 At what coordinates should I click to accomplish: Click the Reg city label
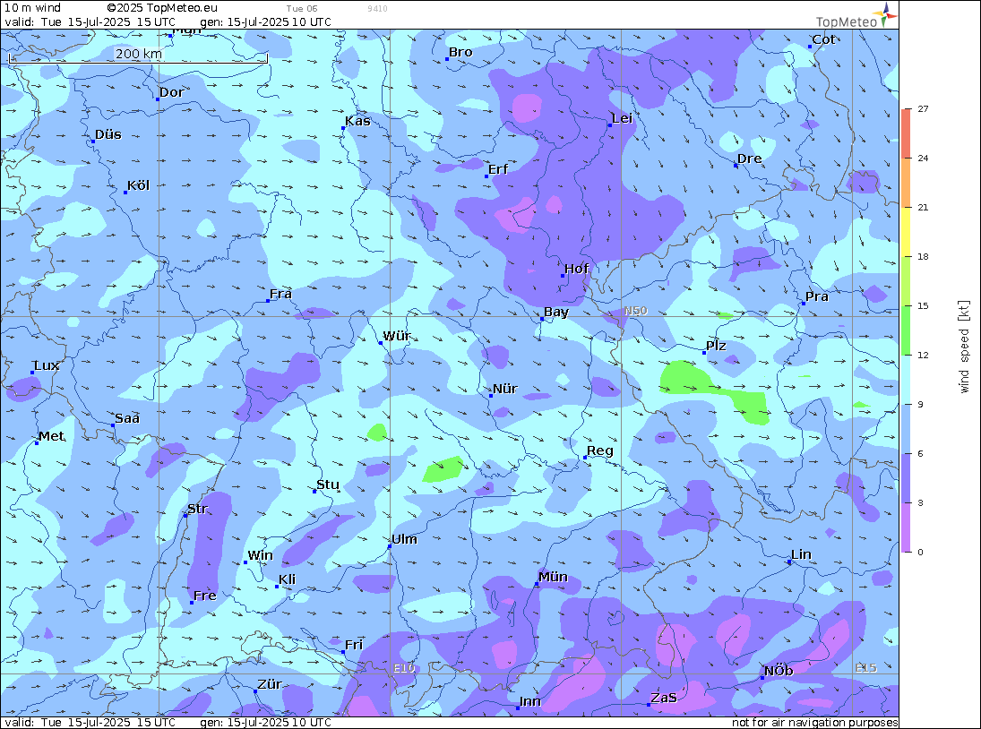click(600, 450)
